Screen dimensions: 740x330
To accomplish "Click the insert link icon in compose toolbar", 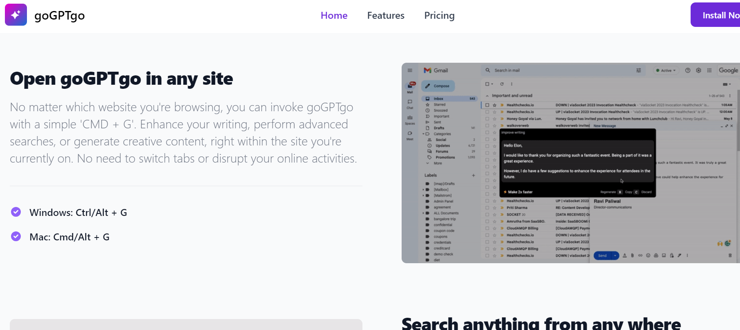I will [x=640, y=255].
